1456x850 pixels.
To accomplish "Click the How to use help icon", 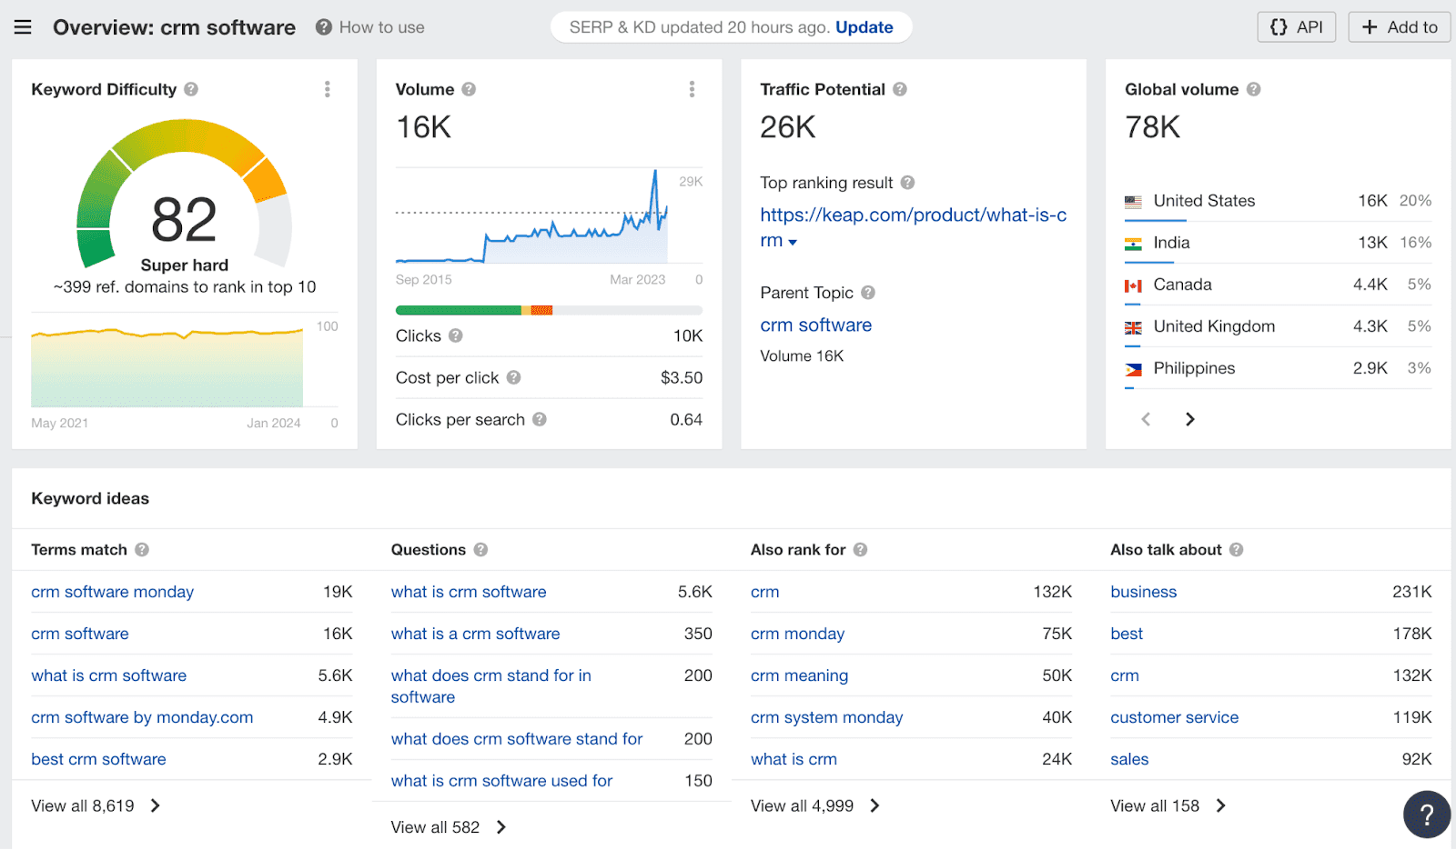I will (323, 27).
